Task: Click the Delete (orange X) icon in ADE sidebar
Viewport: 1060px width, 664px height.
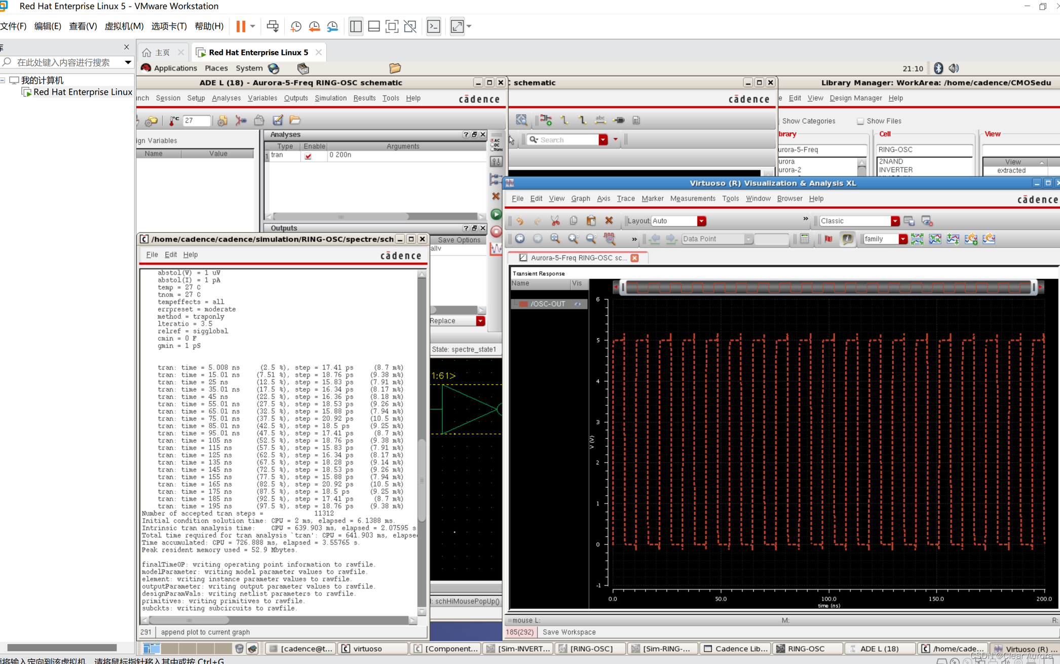Action: [x=496, y=196]
